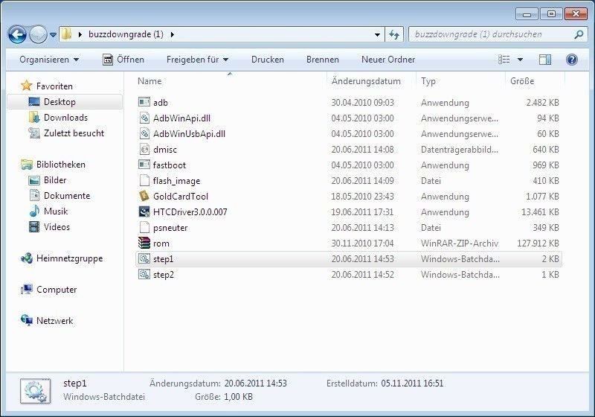Image resolution: width=595 pixels, height=417 pixels.
Task: Select the file name 'AdbWinApi.dll'
Action: tap(181, 118)
